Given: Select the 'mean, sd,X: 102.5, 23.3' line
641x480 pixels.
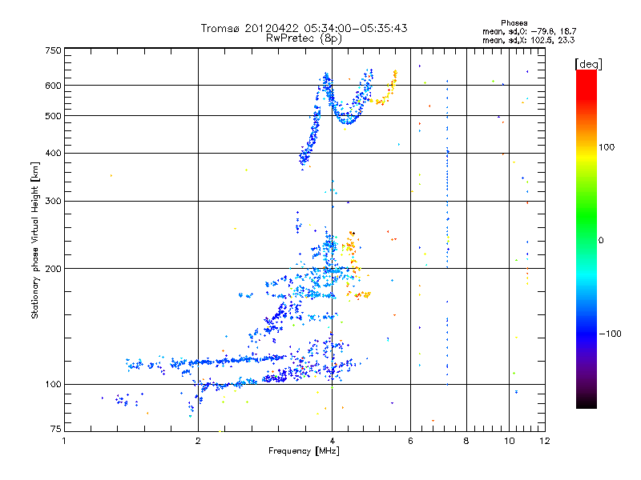Looking at the screenshot, I should (x=529, y=40).
